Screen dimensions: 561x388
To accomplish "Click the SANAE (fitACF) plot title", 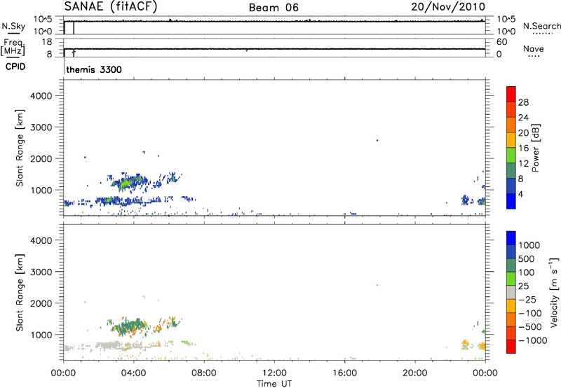I will point(111,7).
